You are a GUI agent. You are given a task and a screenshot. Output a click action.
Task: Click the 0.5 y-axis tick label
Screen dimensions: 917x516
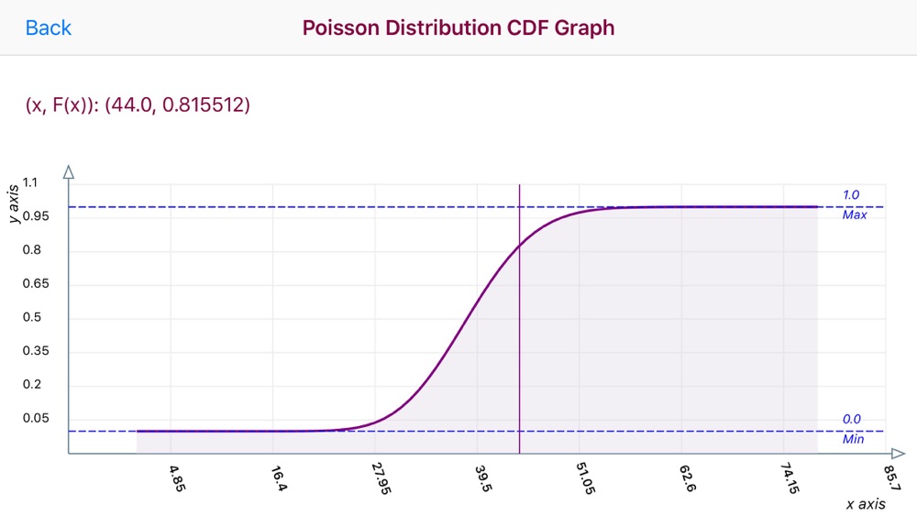[31, 317]
